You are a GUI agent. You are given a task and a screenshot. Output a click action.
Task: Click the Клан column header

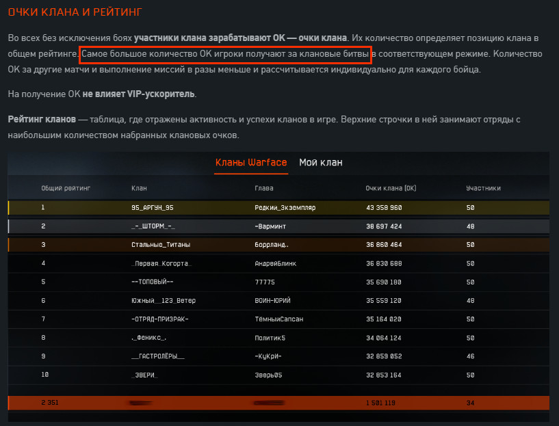pos(139,187)
